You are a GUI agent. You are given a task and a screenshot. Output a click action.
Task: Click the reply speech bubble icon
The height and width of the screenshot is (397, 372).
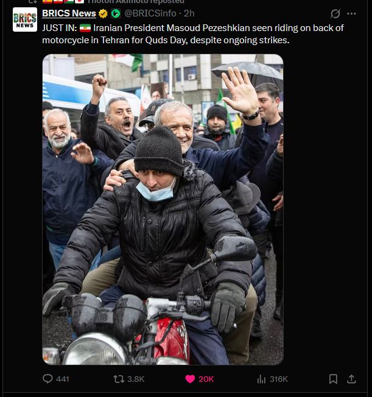[47, 379]
